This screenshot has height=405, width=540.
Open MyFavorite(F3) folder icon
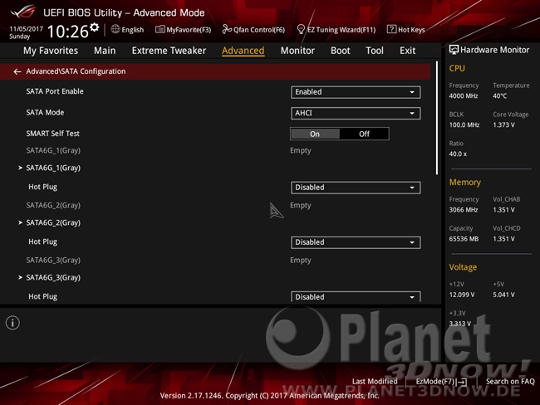point(160,29)
